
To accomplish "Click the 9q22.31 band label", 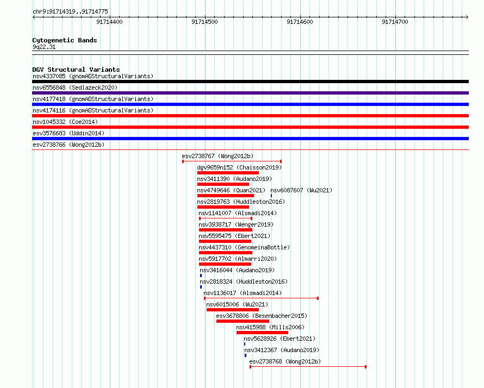I will coord(44,47).
